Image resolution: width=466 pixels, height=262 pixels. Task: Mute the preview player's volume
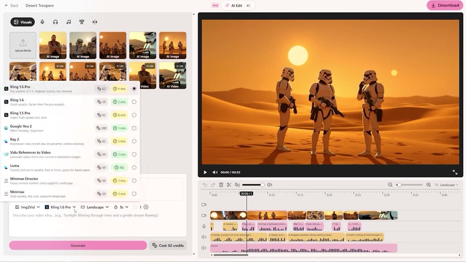[x=215, y=172]
